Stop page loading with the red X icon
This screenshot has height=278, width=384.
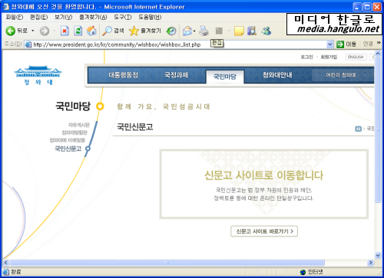[x=65, y=31]
